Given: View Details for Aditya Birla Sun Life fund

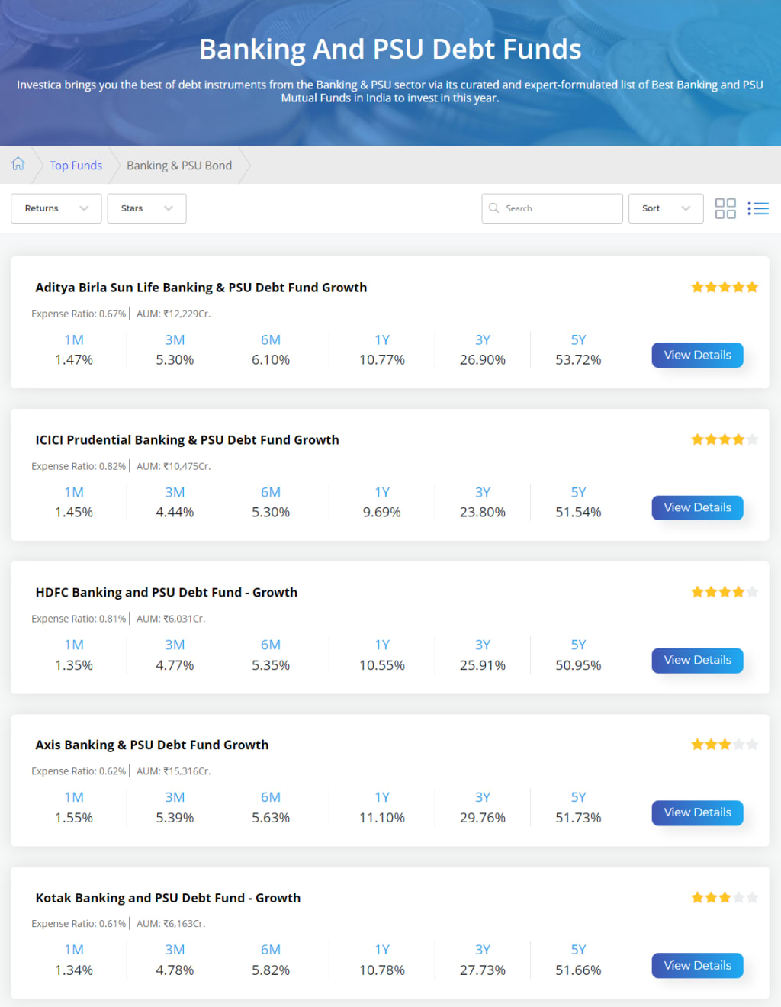Looking at the screenshot, I should pyautogui.click(x=697, y=355).
